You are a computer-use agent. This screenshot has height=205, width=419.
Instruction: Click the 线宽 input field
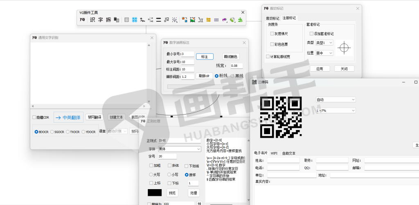237,66
